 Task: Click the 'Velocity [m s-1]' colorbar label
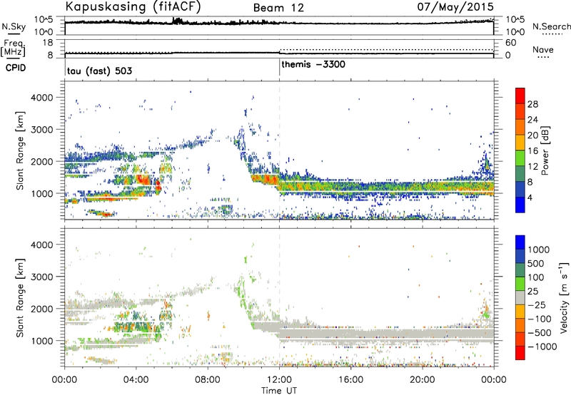564,297
